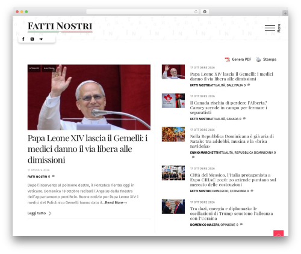The image size is (301, 254).
Task: Click Dall'Italia category on sidebar Papa article
Action: [x=235, y=85]
